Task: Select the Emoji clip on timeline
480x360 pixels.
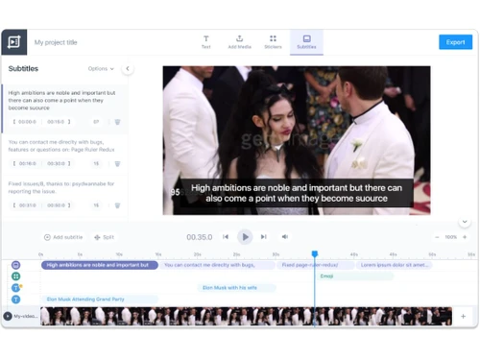Action: pyautogui.click(x=355, y=276)
